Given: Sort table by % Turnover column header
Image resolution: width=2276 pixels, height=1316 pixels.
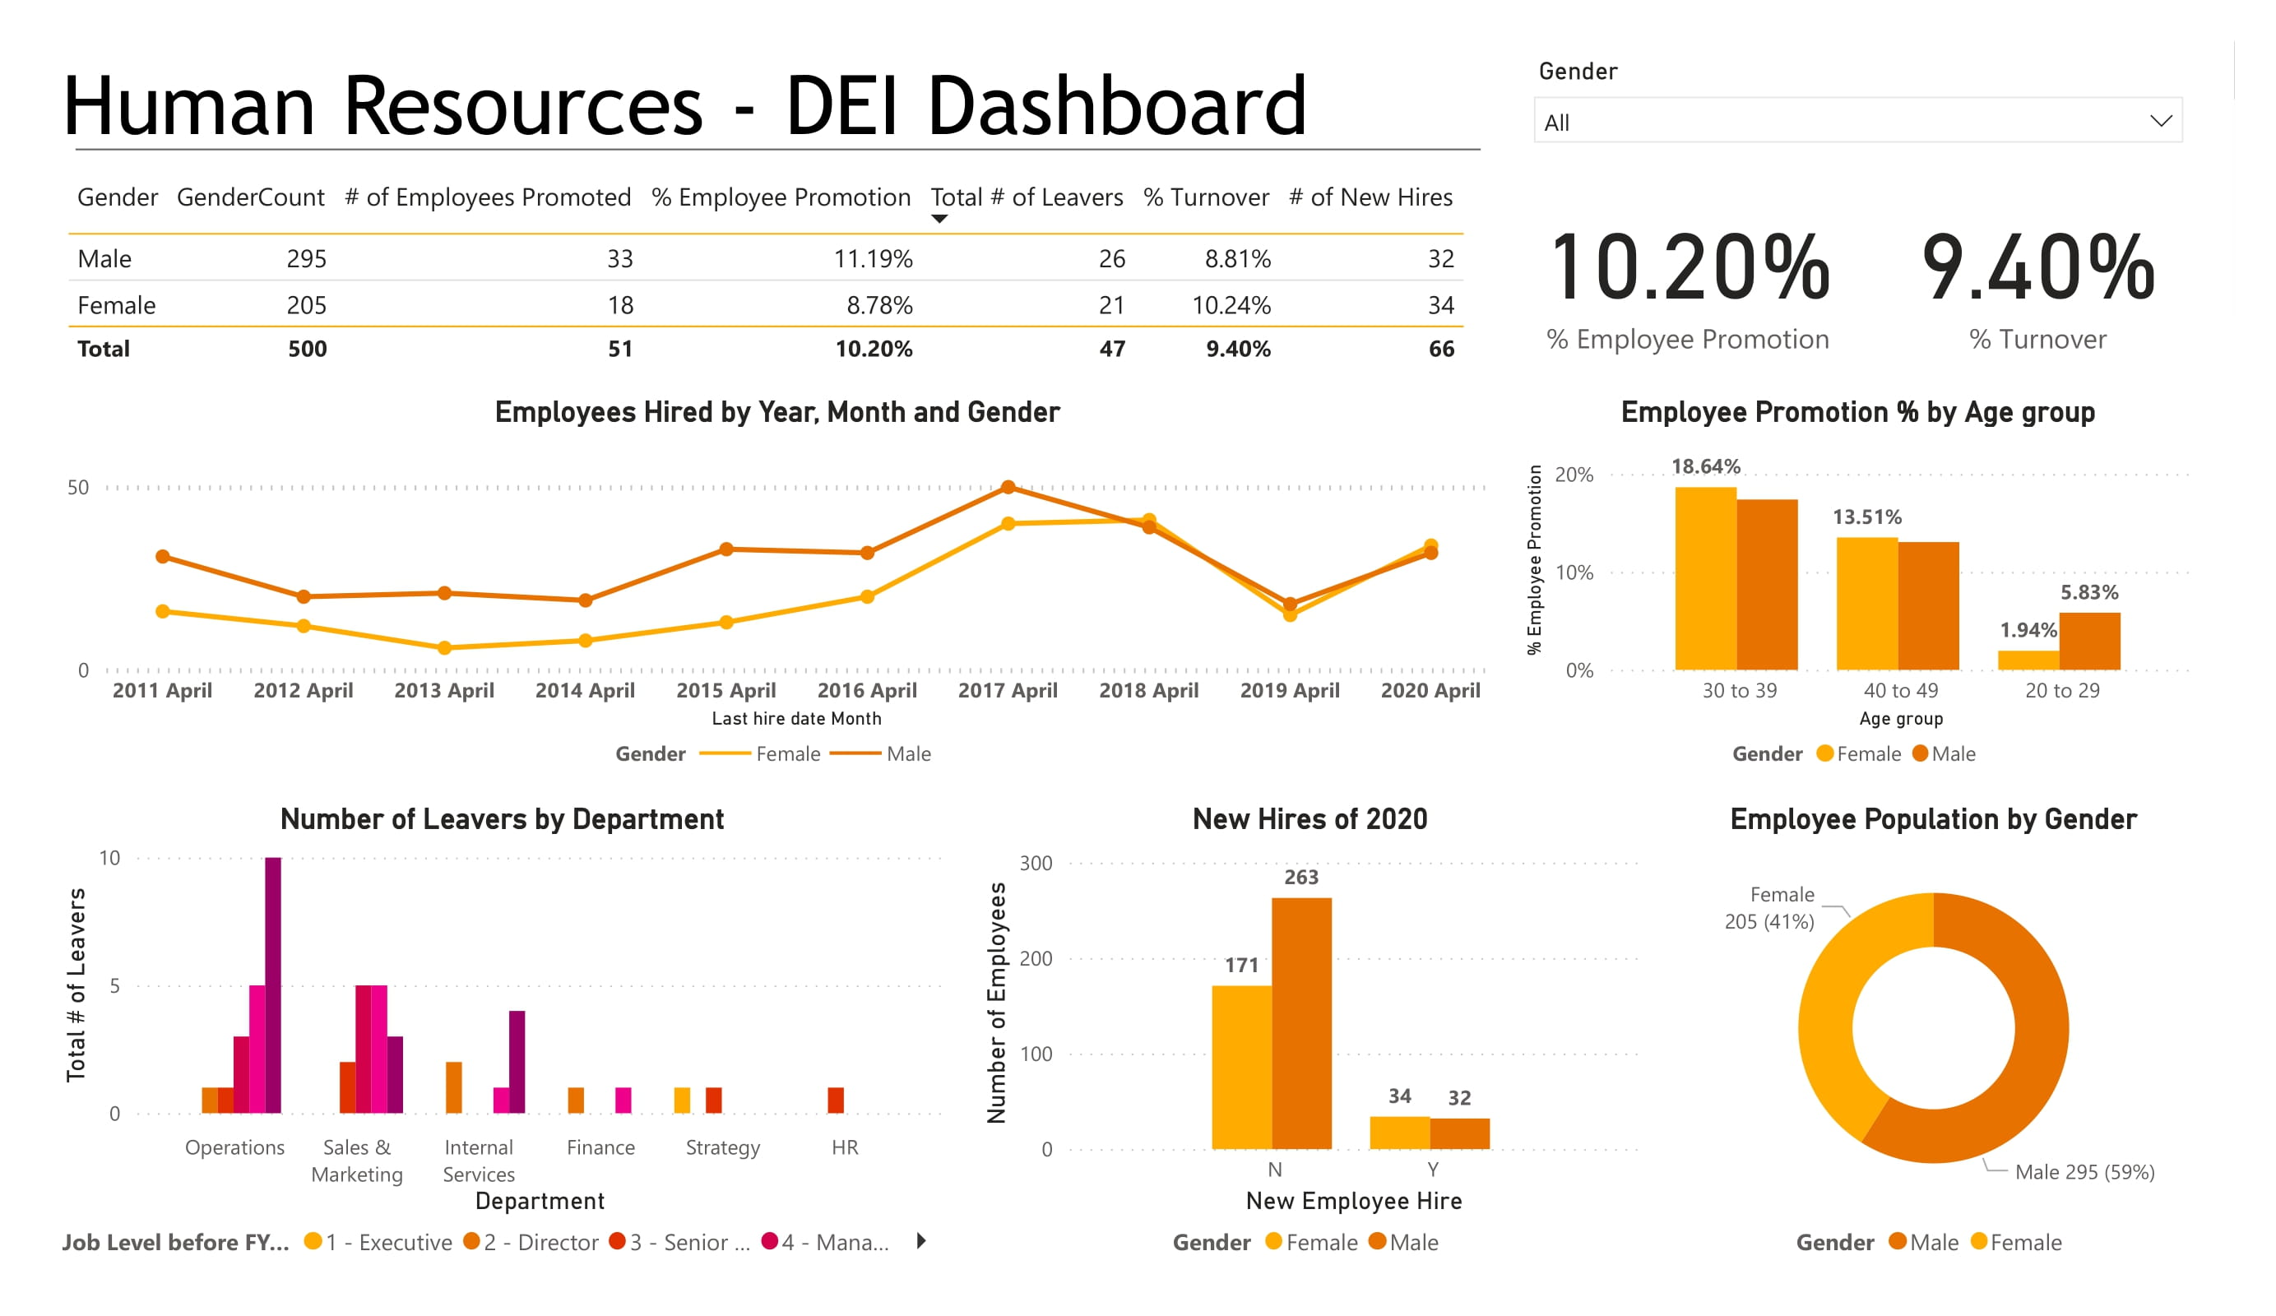Looking at the screenshot, I should coord(1205,197).
